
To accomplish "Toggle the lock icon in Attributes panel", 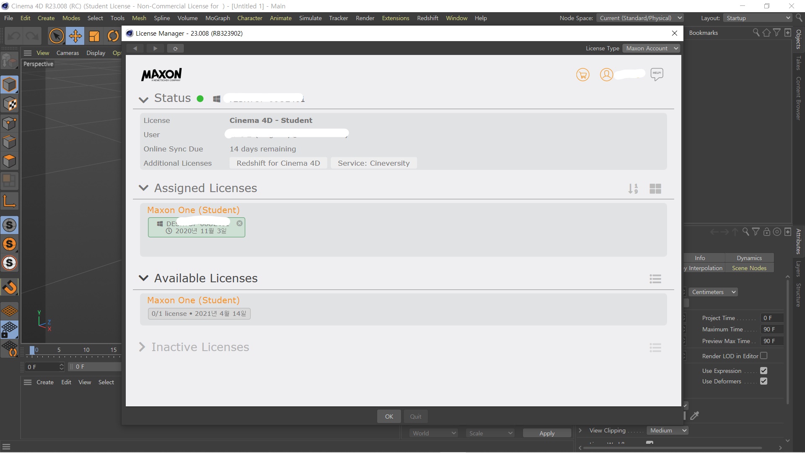I will [766, 232].
